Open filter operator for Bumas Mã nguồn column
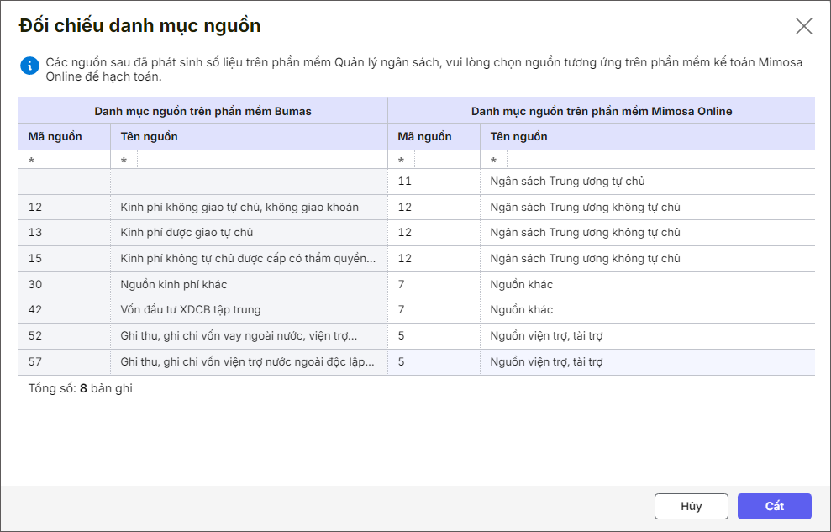The width and height of the screenshot is (831, 532). pos(32,161)
